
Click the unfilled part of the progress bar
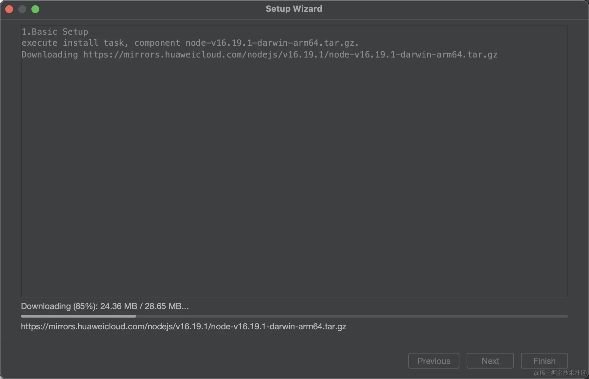[x=352, y=316]
